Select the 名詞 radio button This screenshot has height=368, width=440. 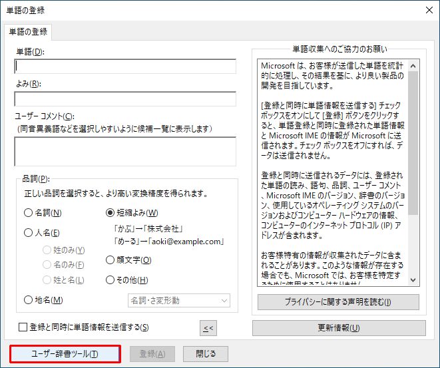(x=29, y=213)
